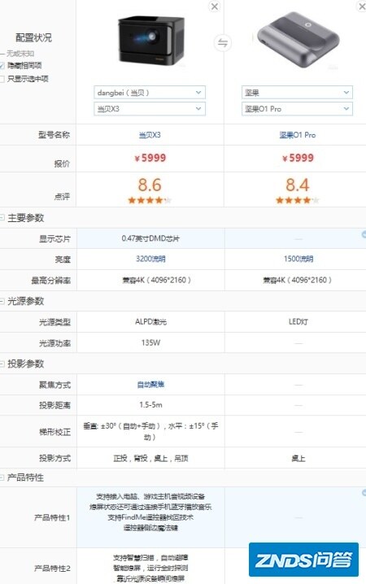366x584 pixels.
Task: Click the star rating under 8.4
Action: coord(298,200)
